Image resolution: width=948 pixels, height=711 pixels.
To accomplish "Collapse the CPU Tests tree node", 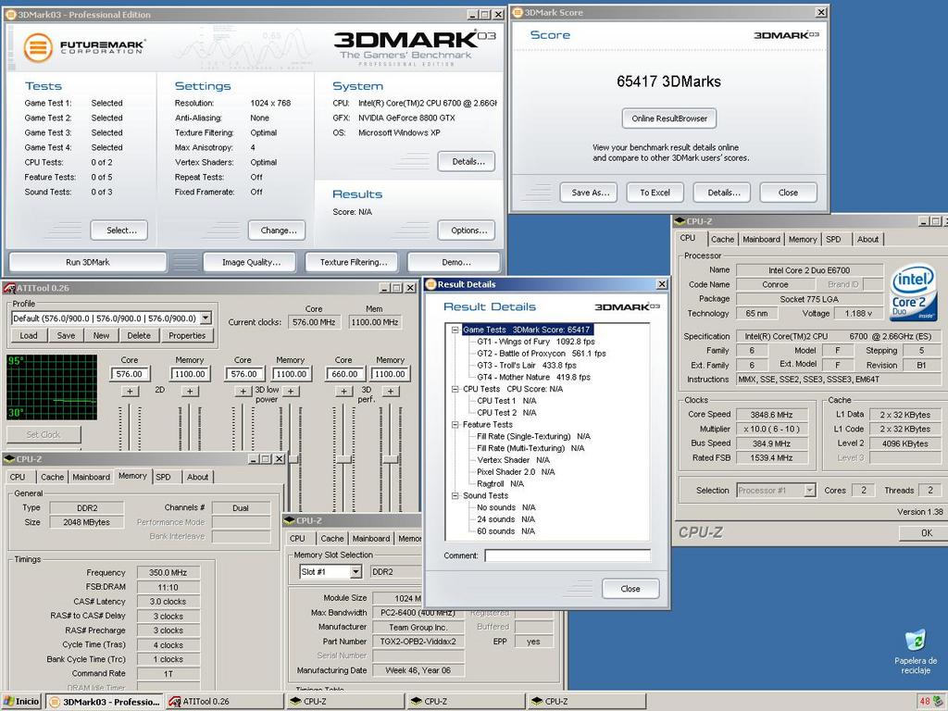I will point(455,389).
